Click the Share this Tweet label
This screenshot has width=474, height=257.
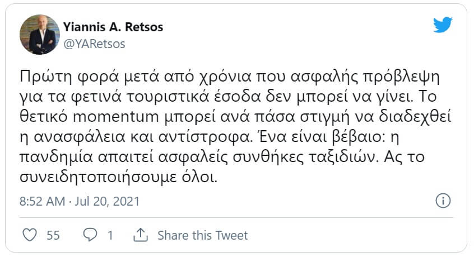tap(202, 235)
